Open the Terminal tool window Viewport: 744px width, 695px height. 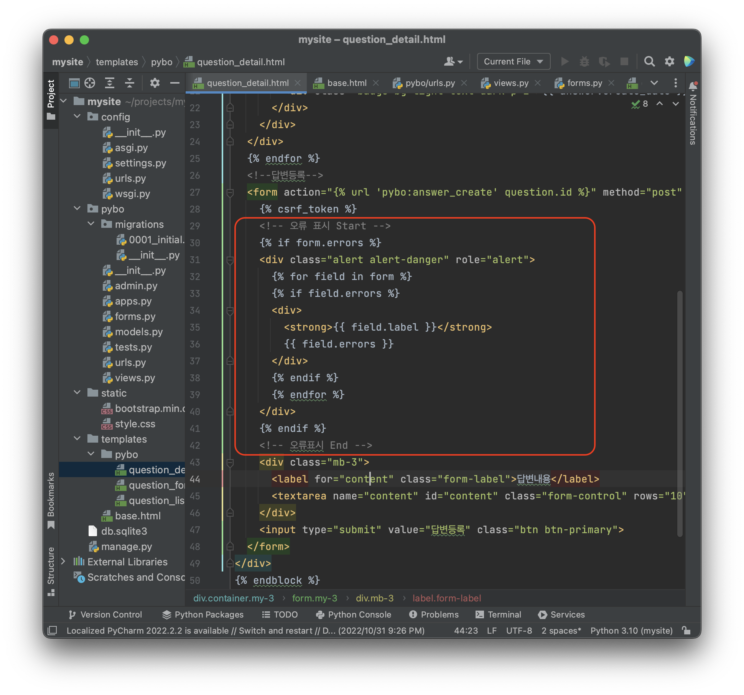499,614
